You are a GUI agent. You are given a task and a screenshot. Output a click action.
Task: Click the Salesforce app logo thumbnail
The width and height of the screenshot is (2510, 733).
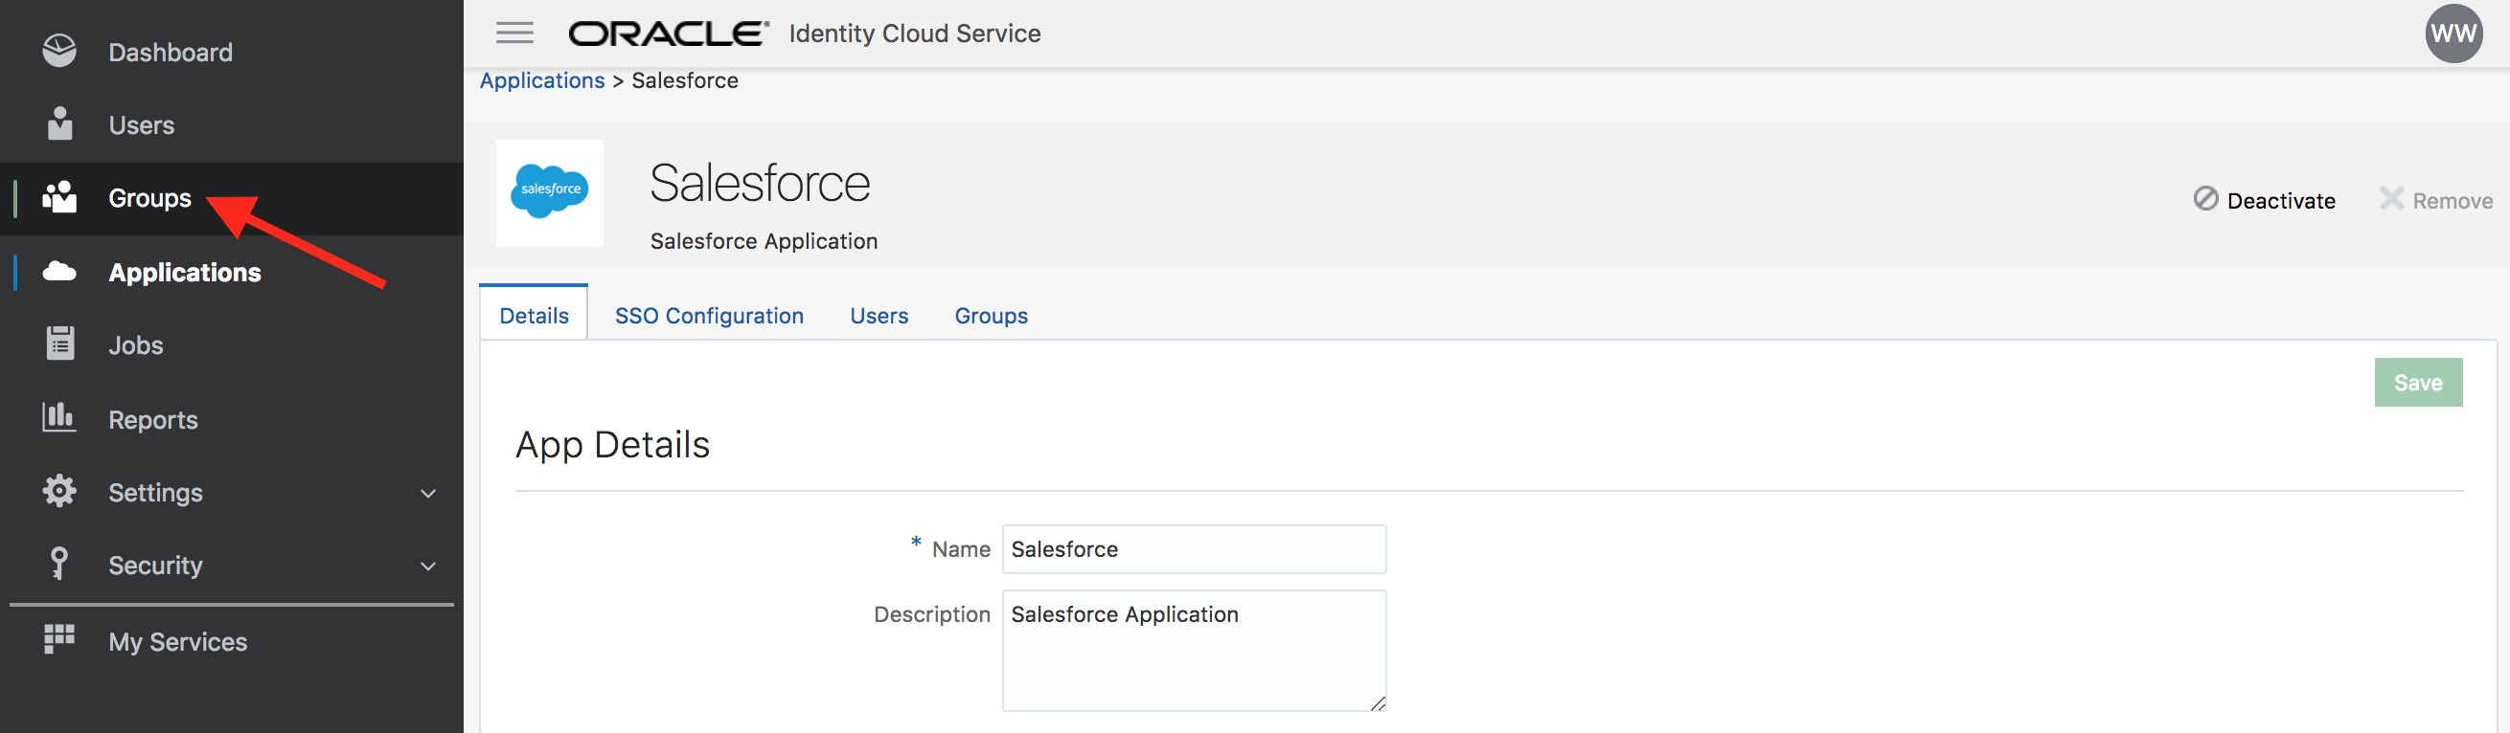550,192
